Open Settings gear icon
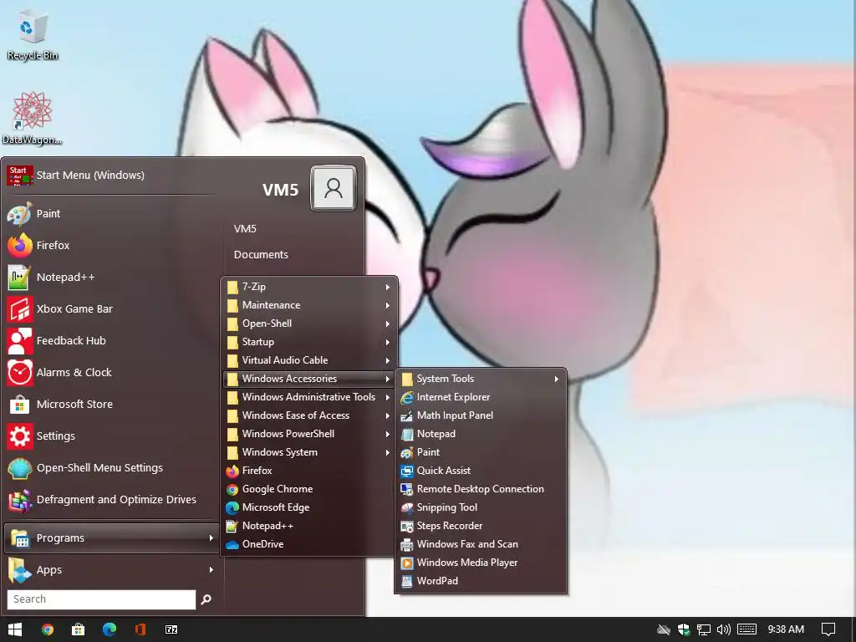This screenshot has height=642, width=856. [x=20, y=436]
